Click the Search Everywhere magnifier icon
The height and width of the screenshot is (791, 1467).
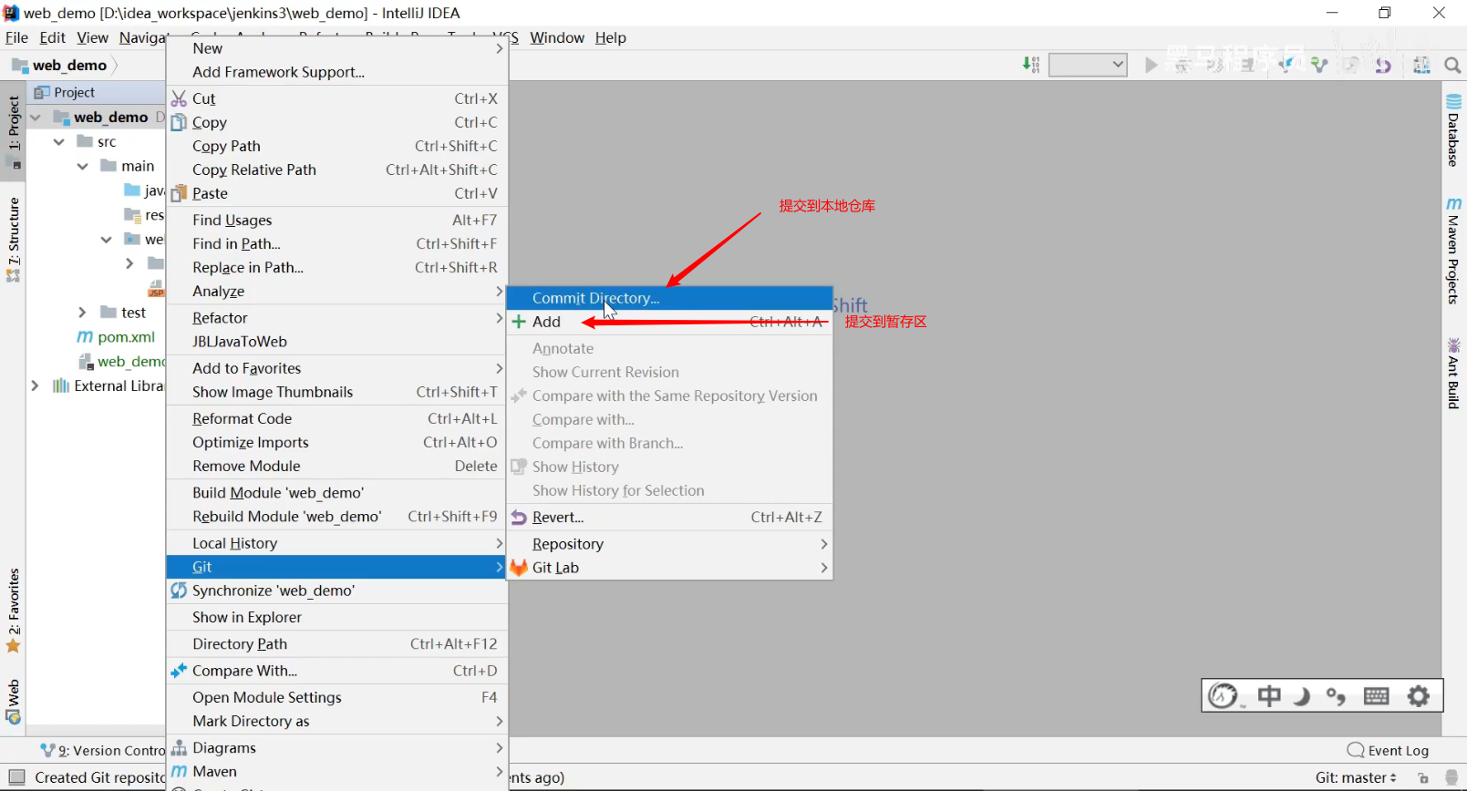[1452, 65]
